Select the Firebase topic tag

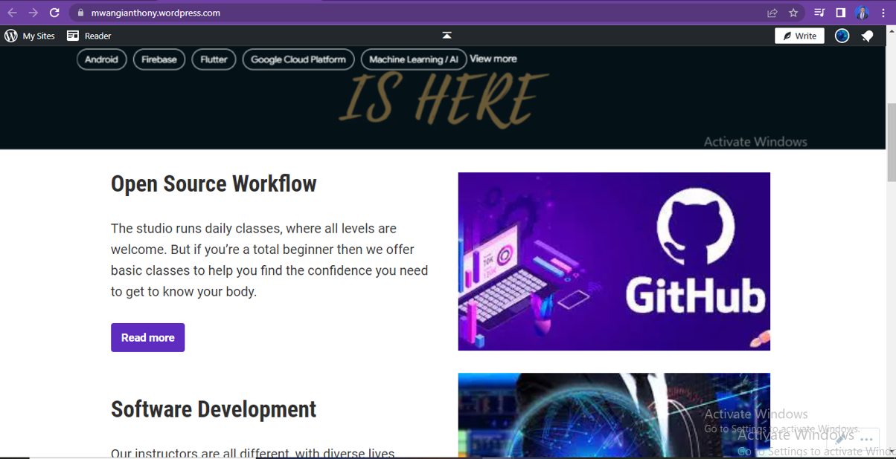(159, 59)
